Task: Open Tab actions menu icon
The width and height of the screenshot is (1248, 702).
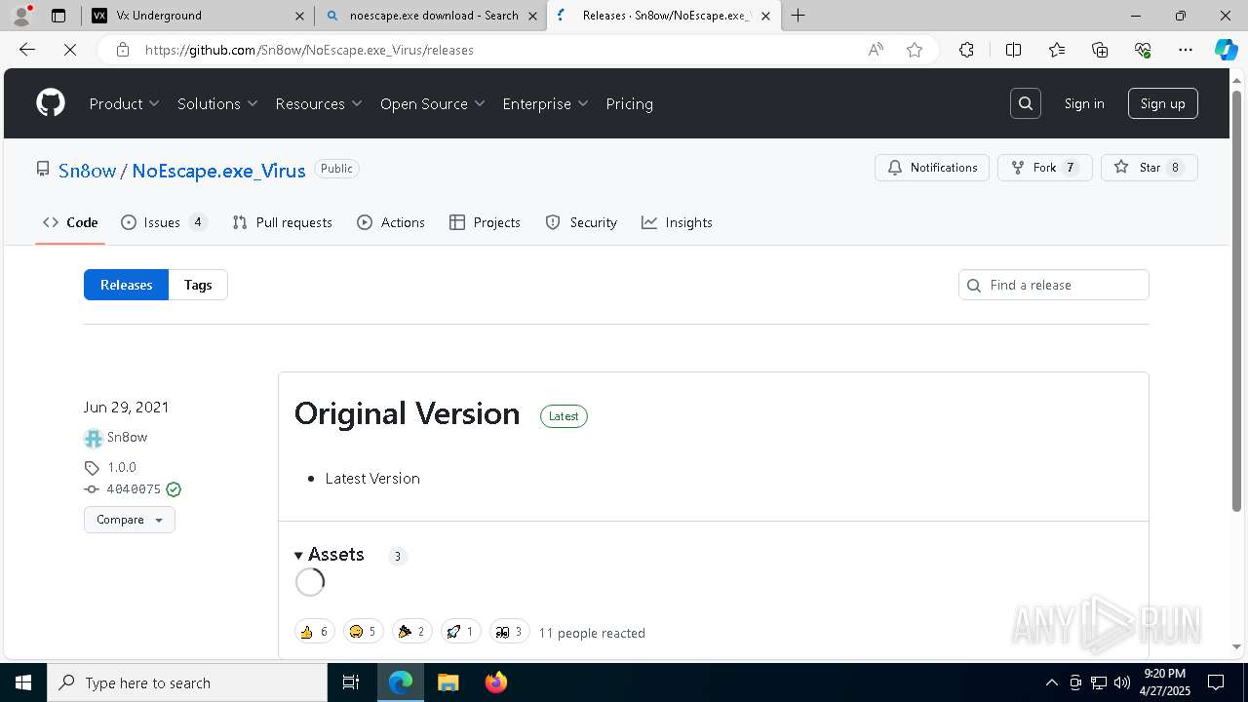Action: coord(58,16)
